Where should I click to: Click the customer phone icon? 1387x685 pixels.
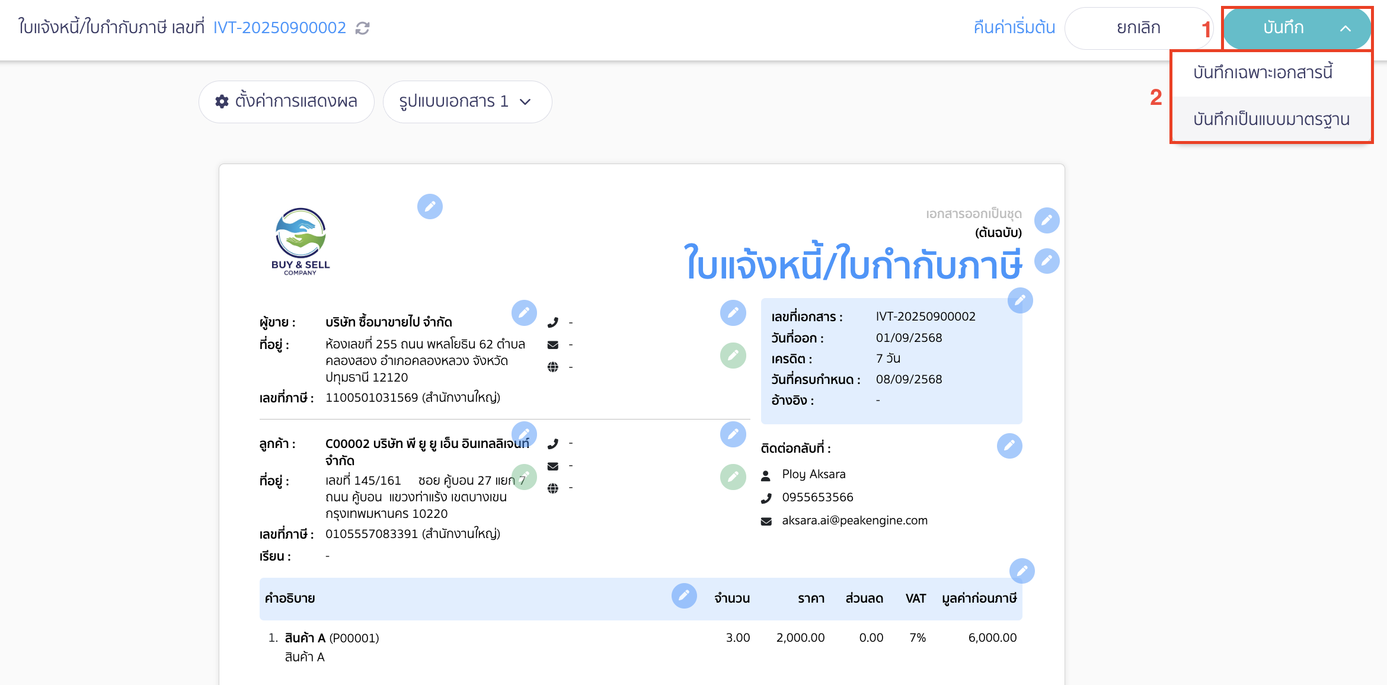click(x=553, y=443)
